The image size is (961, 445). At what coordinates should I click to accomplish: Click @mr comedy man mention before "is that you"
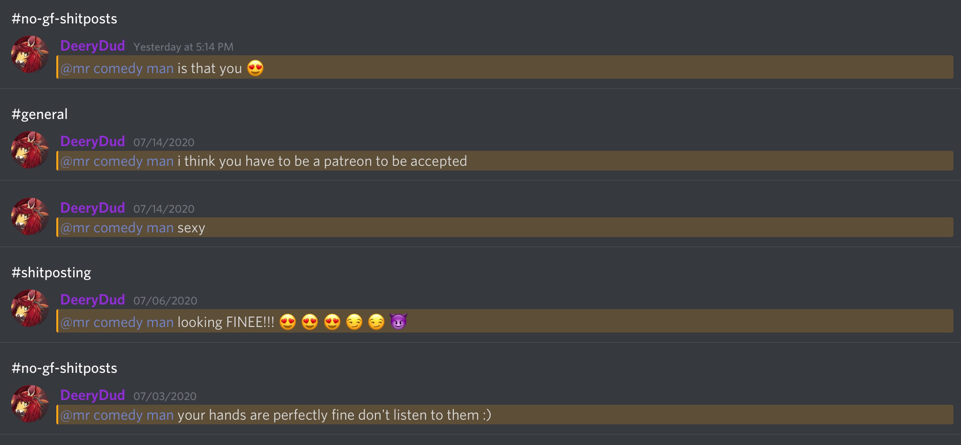(117, 68)
